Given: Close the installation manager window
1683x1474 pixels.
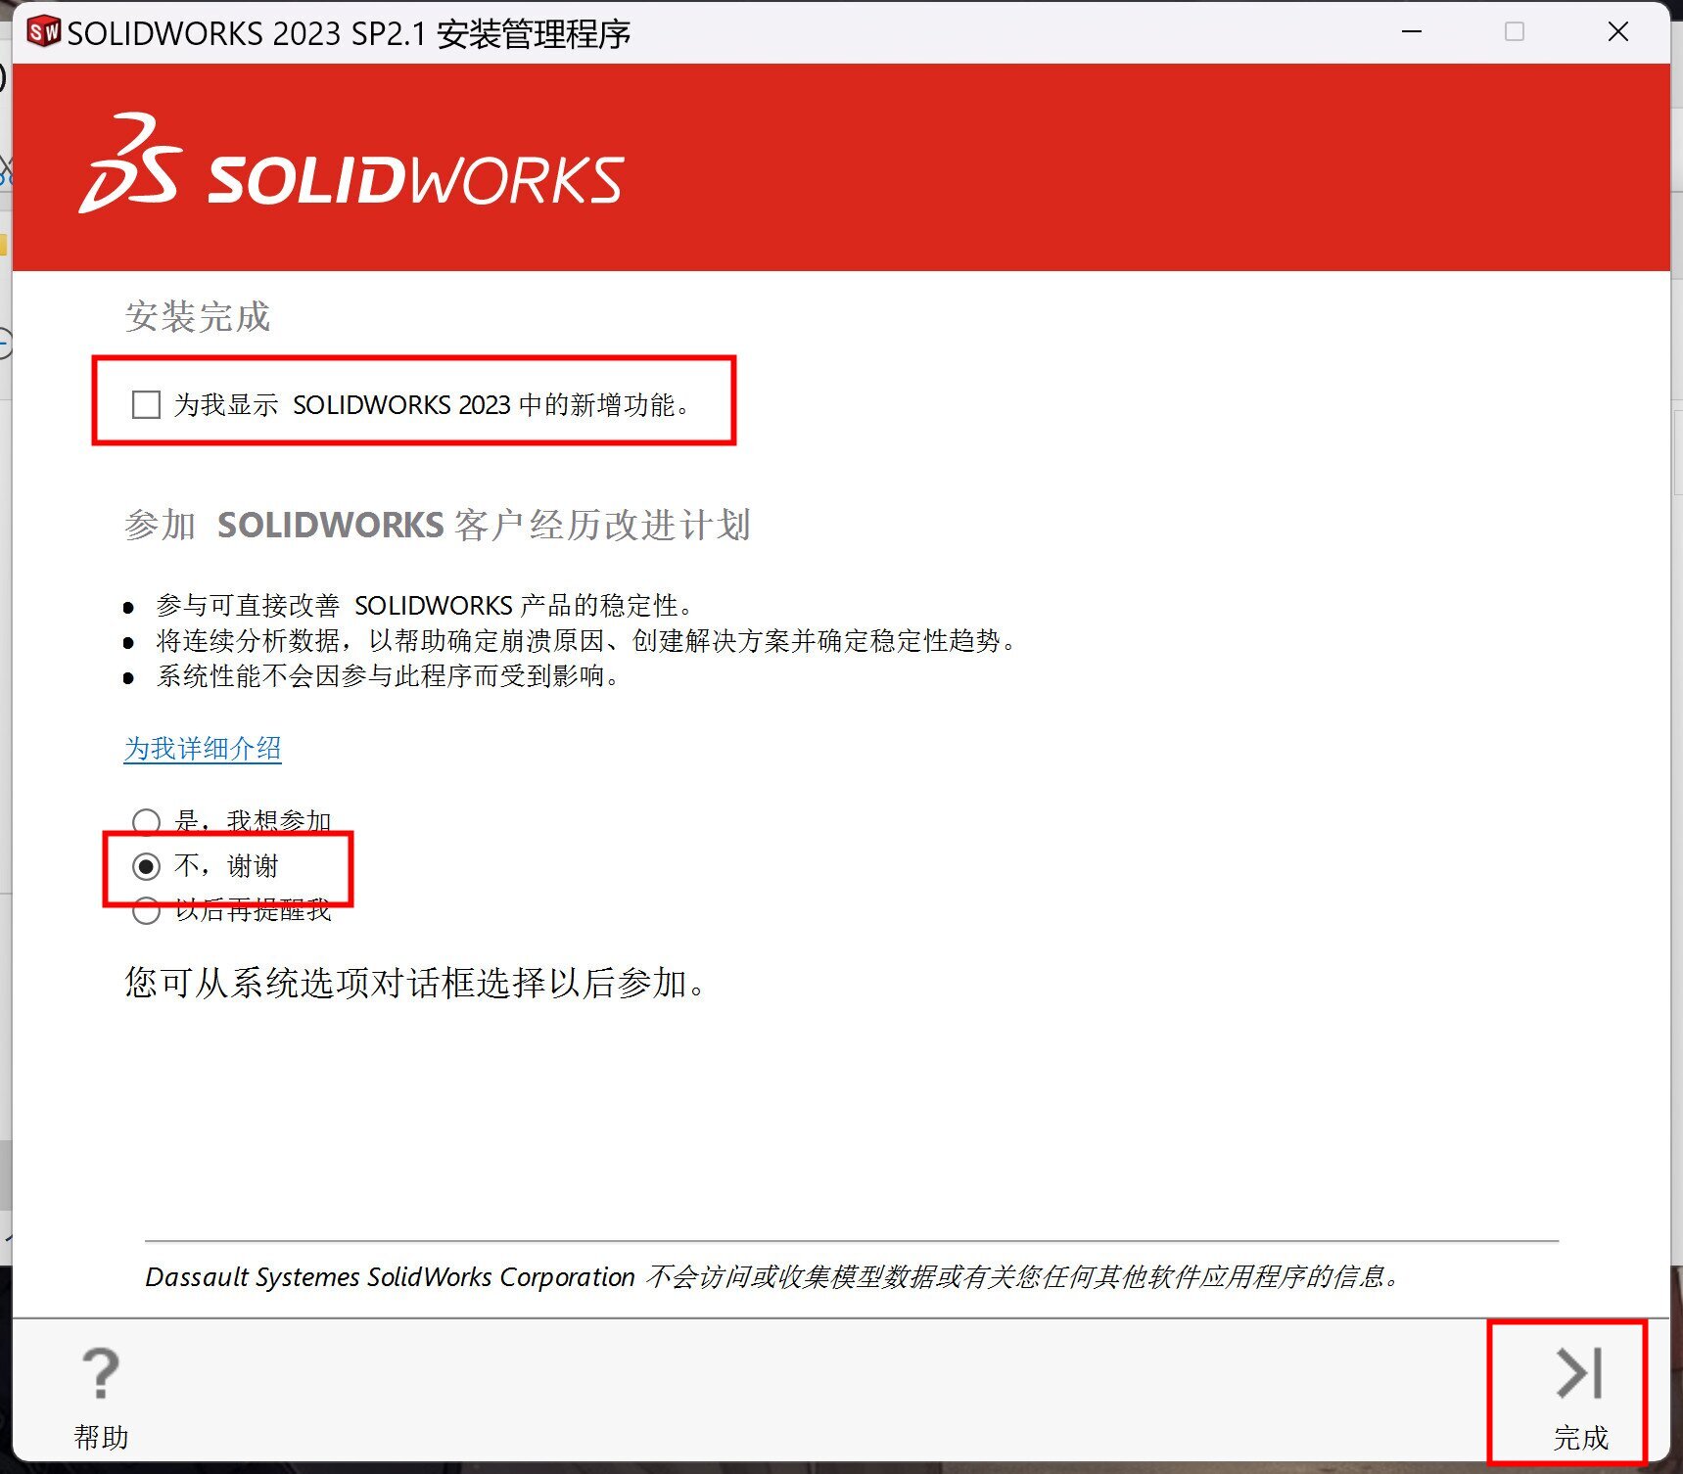Looking at the screenshot, I should pos(1617,32).
